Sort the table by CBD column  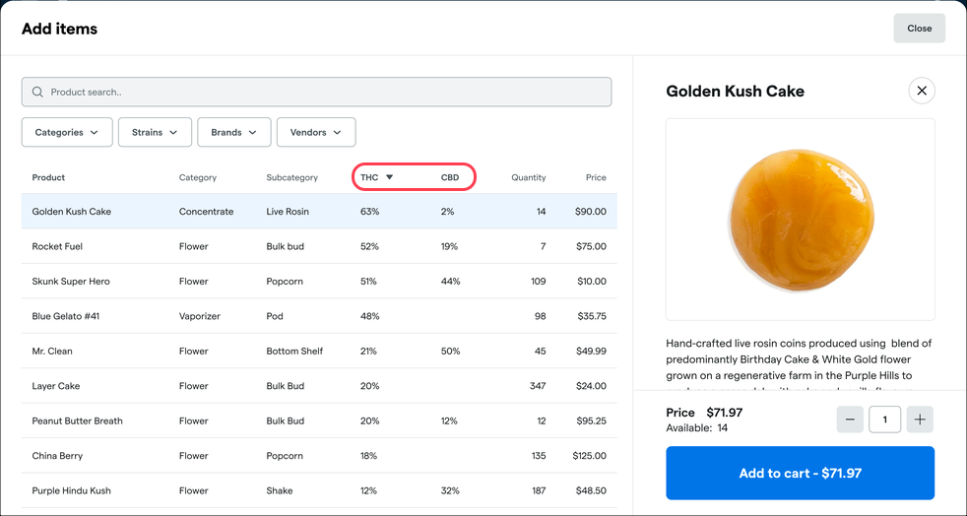450,177
